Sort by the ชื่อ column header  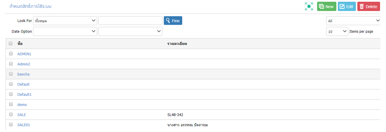coord(20,44)
